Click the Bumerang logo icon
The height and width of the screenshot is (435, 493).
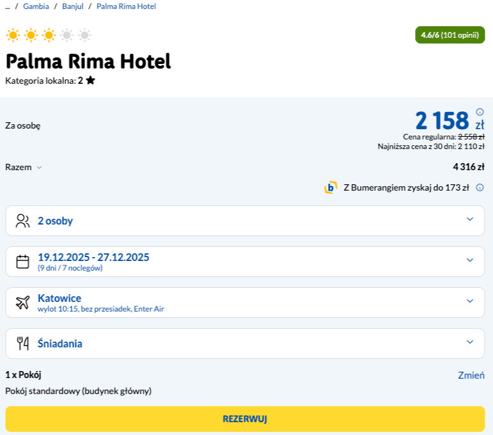pos(331,187)
